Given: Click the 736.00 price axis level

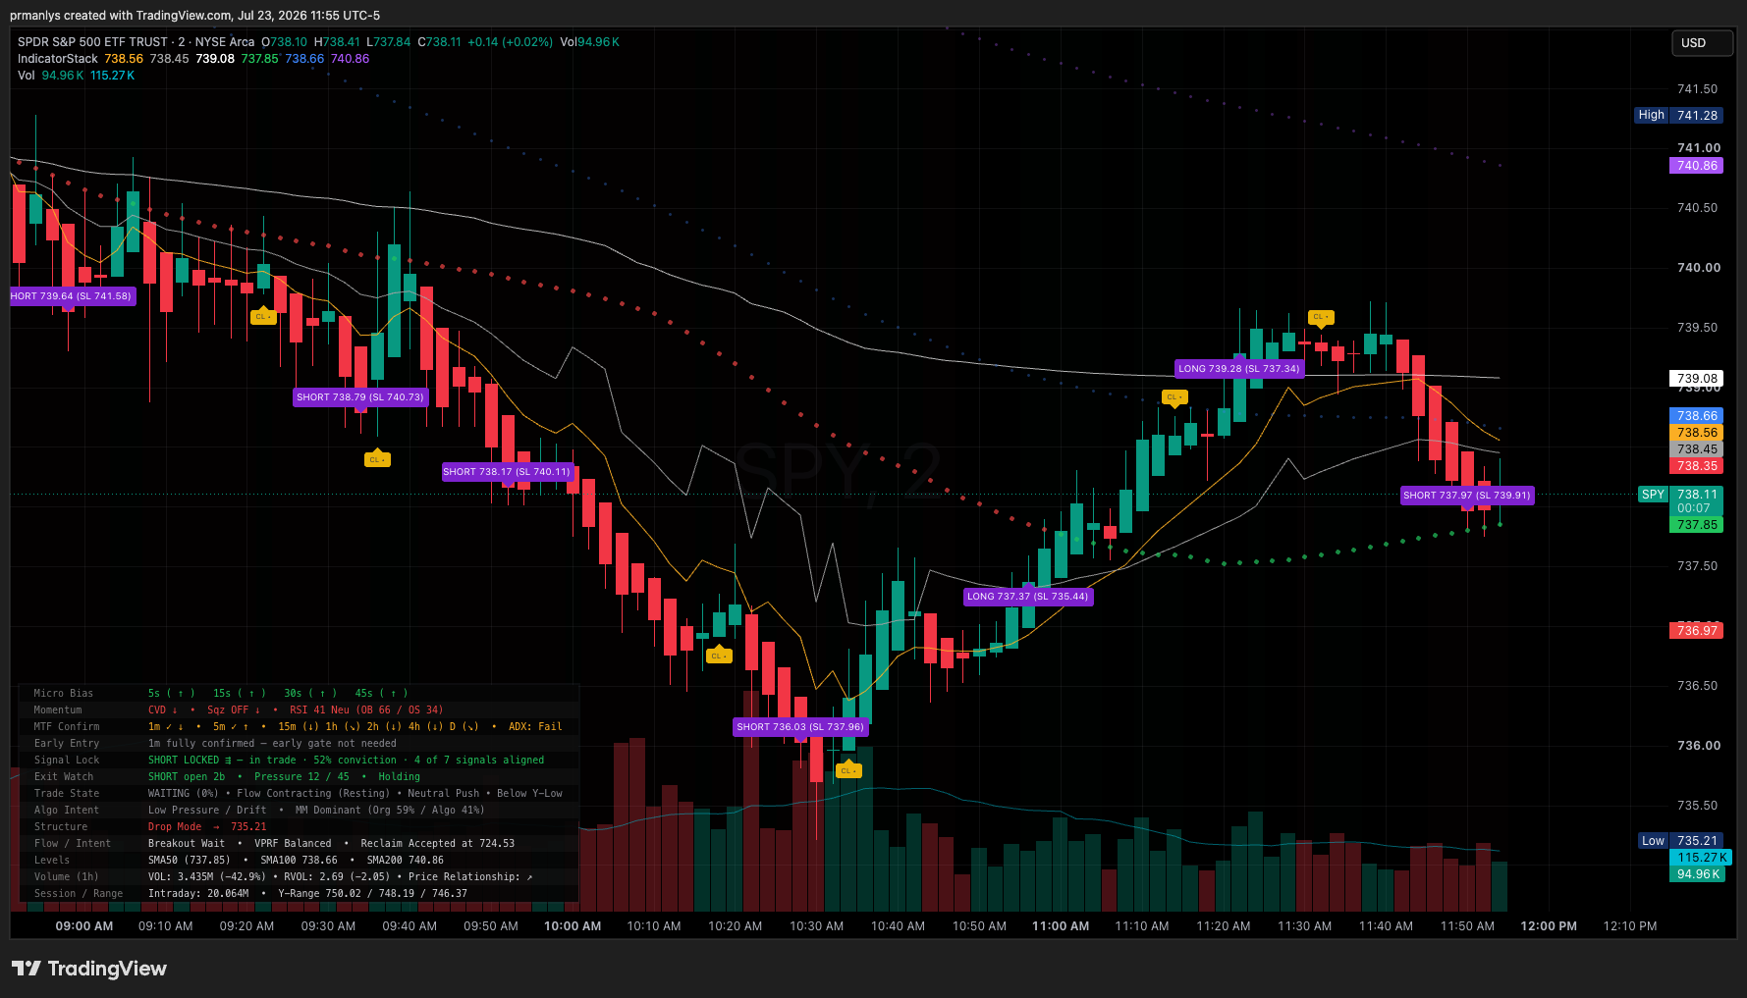Looking at the screenshot, I should point(1698,746).
